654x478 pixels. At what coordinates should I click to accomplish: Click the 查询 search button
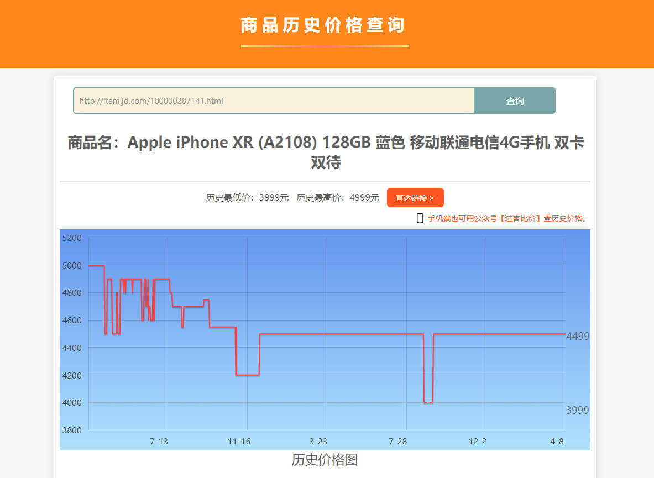(515, 101)
